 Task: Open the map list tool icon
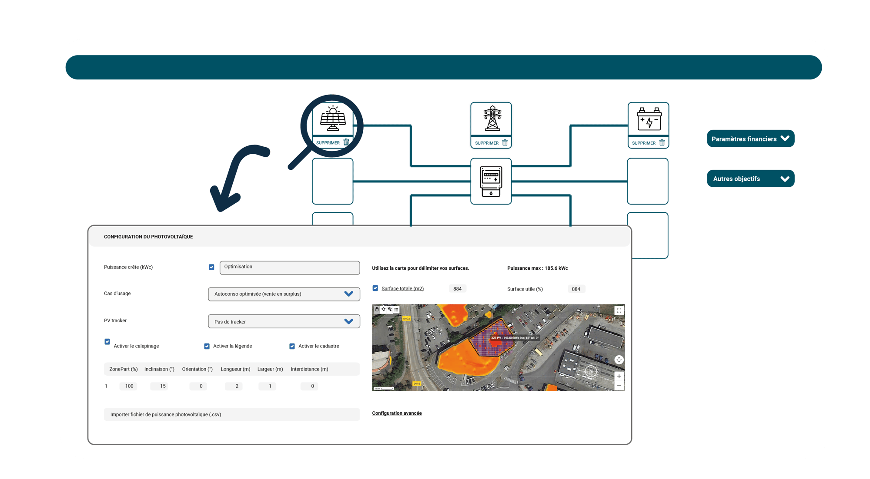(396, 310)
